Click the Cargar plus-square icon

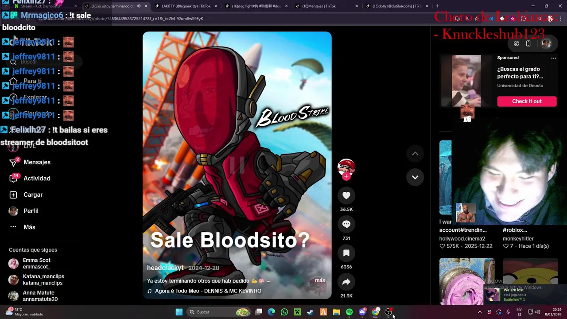tap(13, 195)
